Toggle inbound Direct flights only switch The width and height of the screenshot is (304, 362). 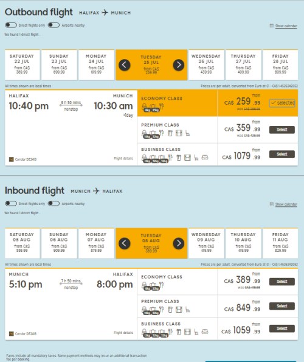(11, 204)
